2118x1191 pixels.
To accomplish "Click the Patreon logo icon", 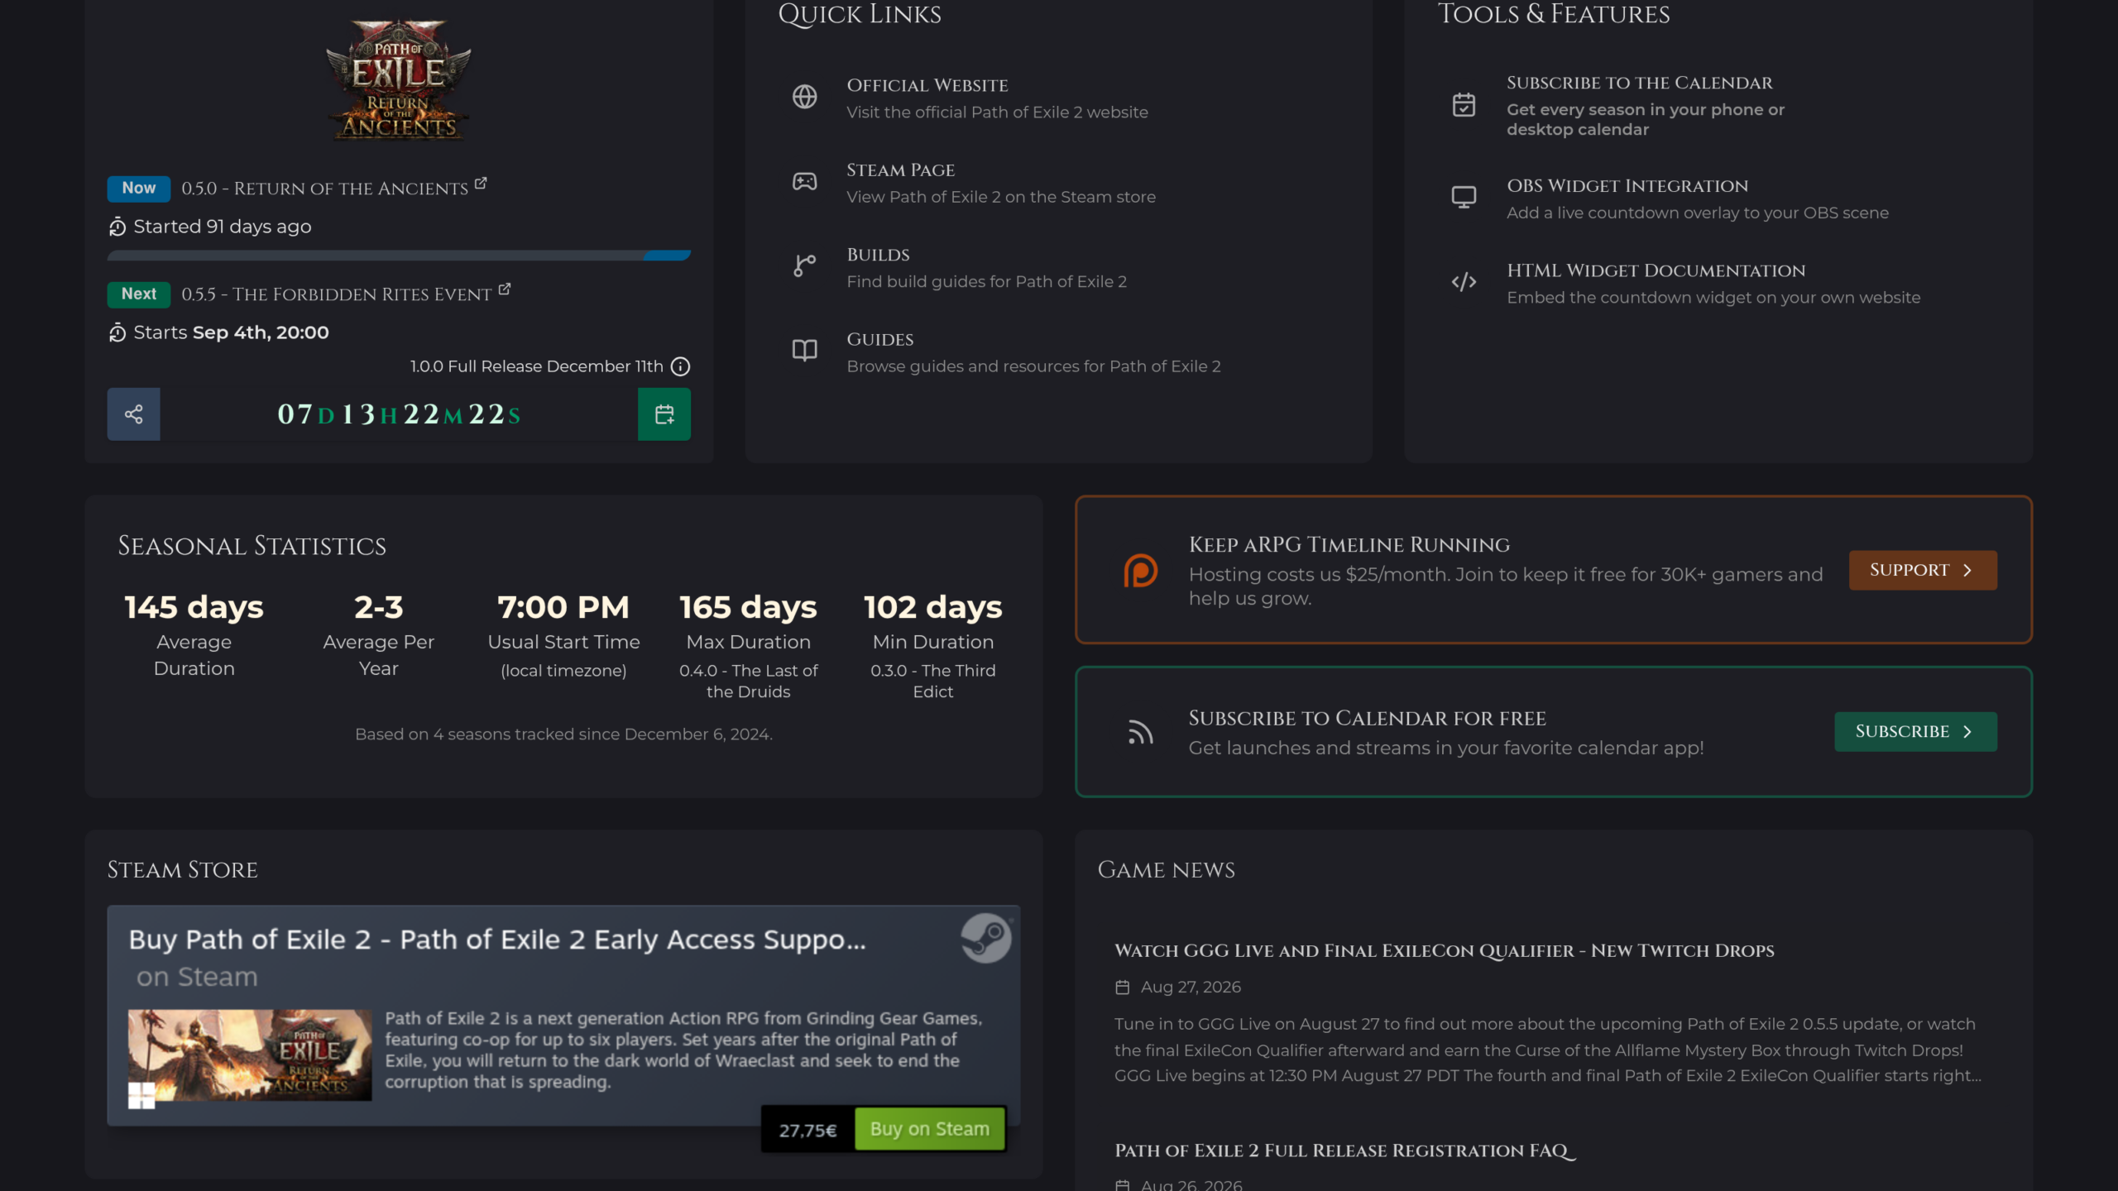I will pyautogui.click(x=1140, y=571).
